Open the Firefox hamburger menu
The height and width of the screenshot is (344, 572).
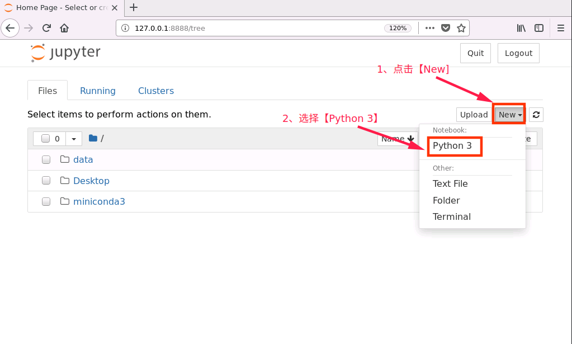point(561,28)
